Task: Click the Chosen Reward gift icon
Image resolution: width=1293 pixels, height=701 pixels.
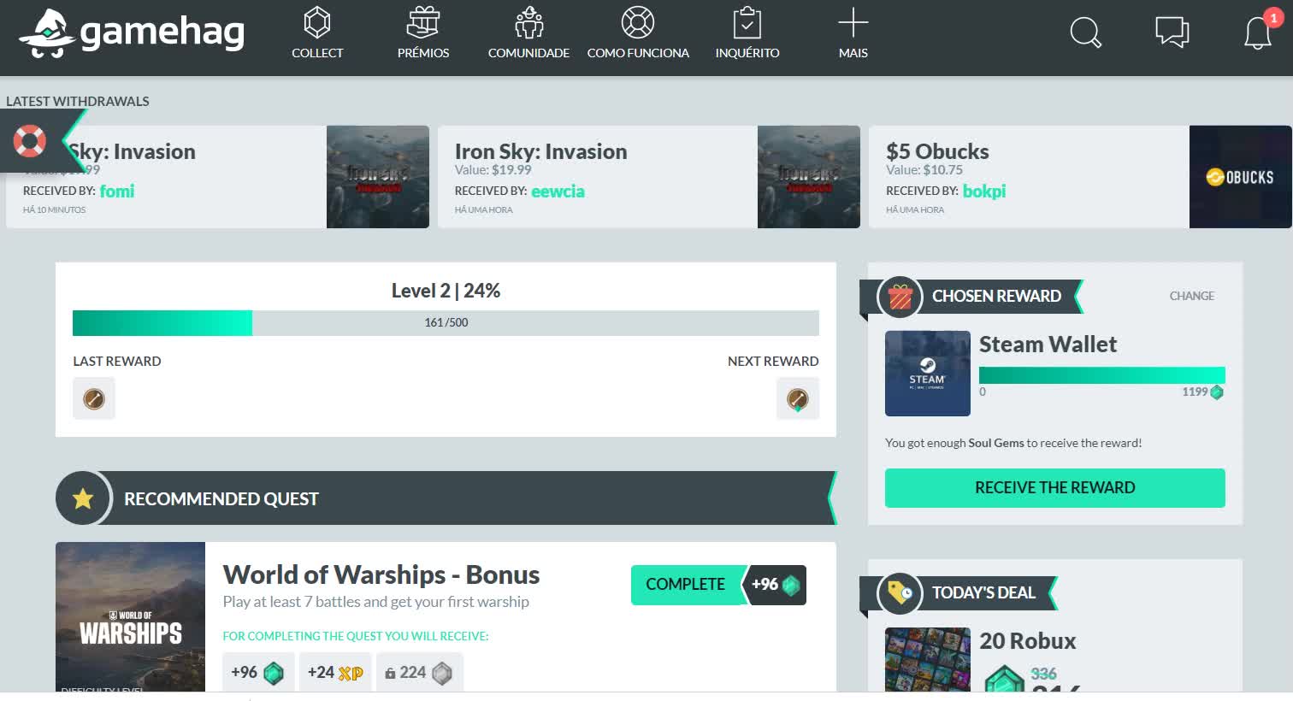Action: pos(900,297)
